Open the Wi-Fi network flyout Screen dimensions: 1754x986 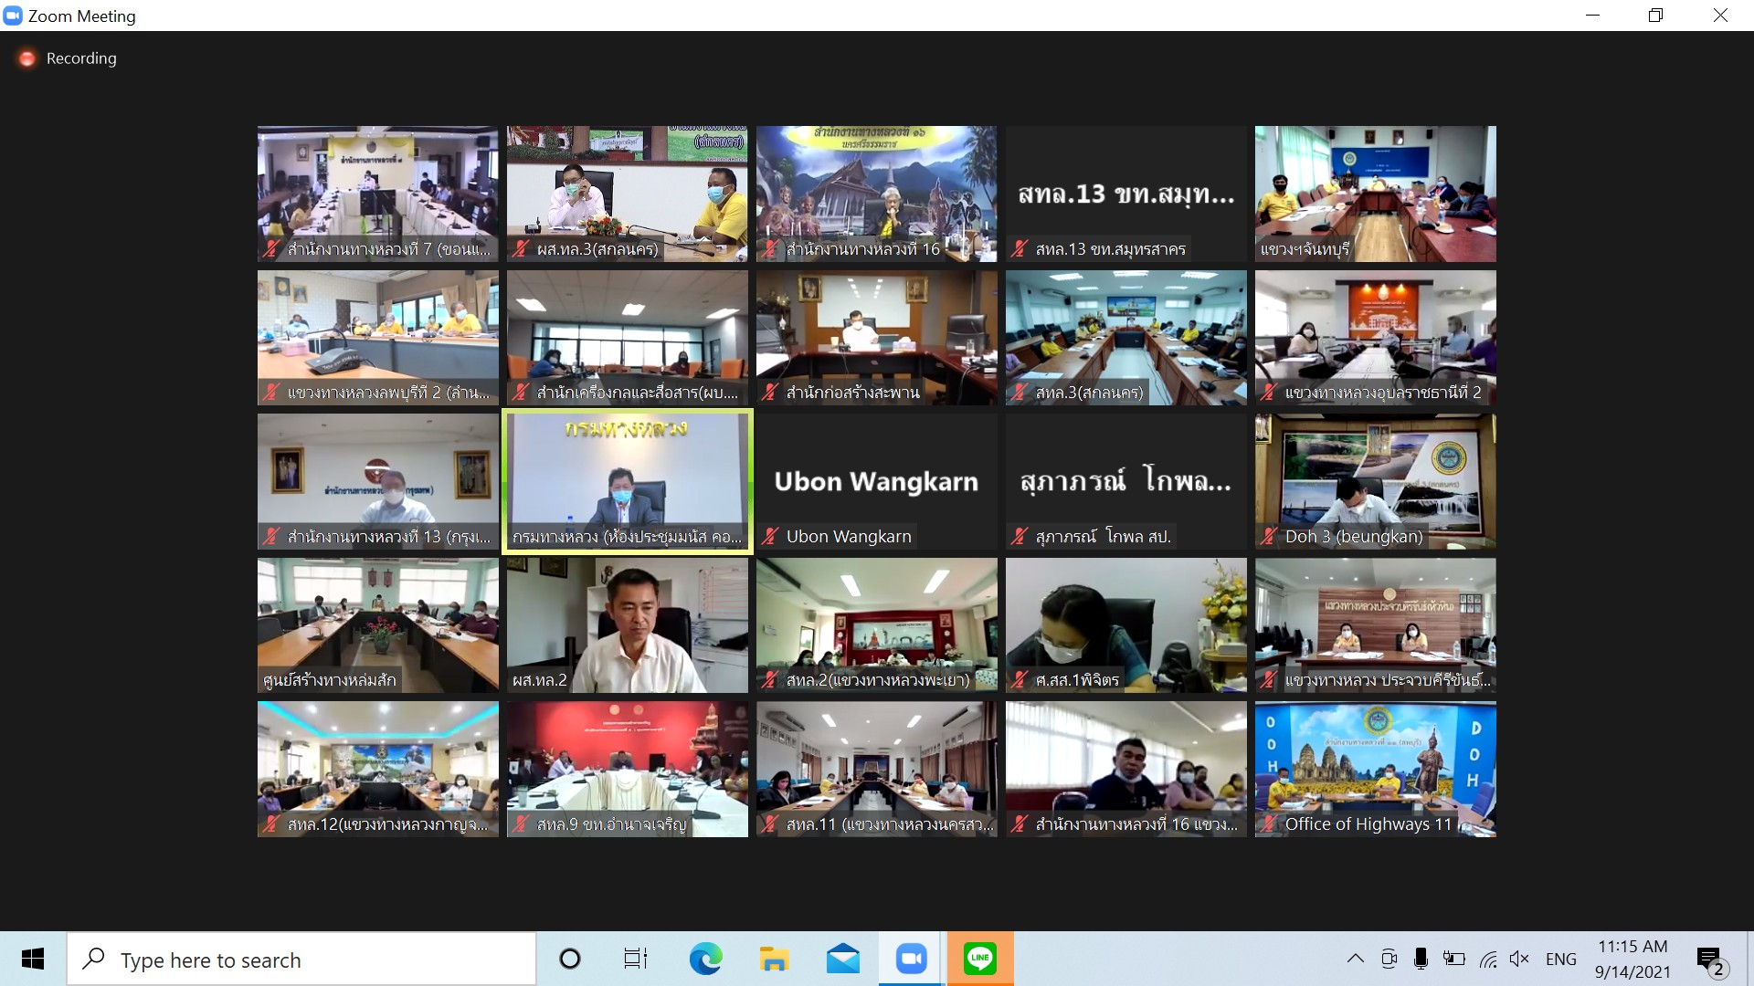pyautogui.click(x=1488, y=959)
